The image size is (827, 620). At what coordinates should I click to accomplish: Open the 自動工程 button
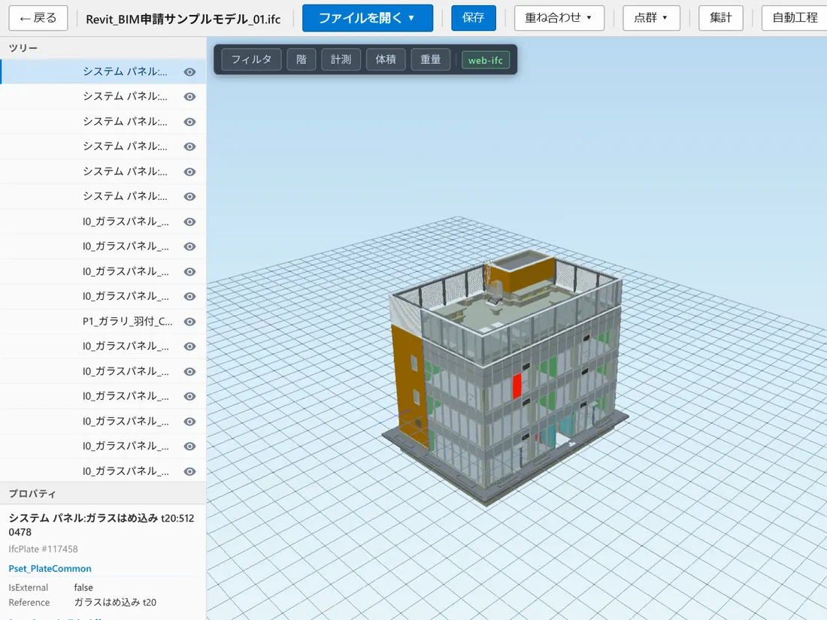click(795, 18)
